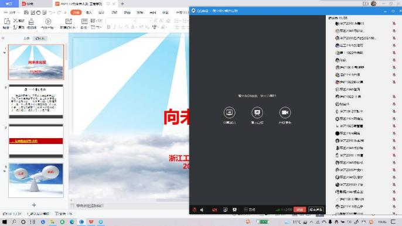
Task: Click the save icon in quick access toolbar
Action: click(x=26, y=12)
